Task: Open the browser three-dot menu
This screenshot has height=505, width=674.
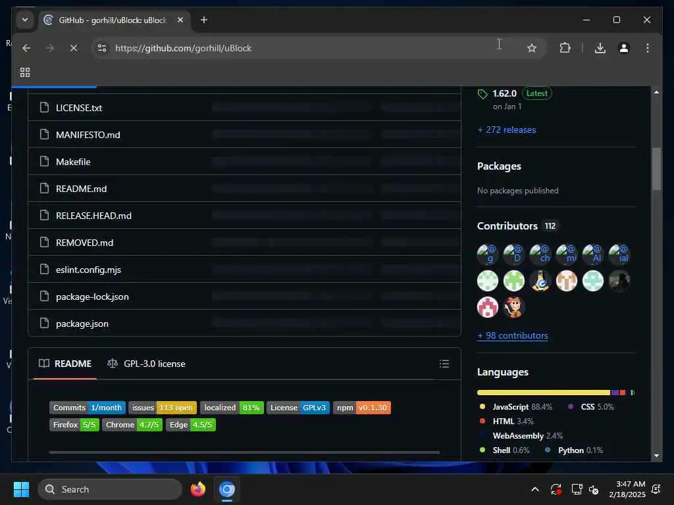Action: [x=648, y=48]
